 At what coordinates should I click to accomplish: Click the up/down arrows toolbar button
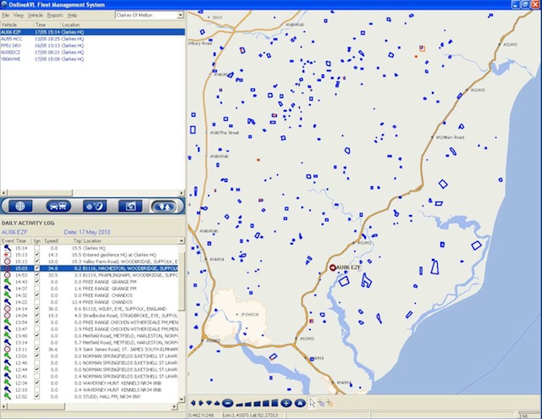point(165,206)
